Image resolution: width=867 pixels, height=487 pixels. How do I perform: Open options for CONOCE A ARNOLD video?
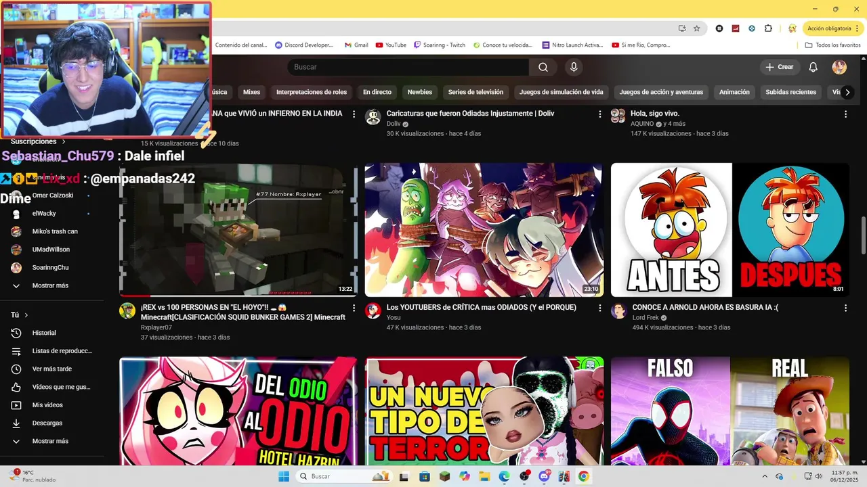[x=845, y=308]
